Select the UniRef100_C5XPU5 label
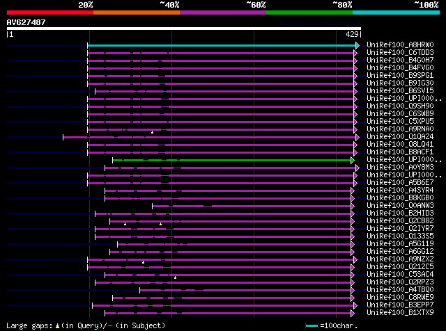 pyautogui.click(x=400, y=122)
